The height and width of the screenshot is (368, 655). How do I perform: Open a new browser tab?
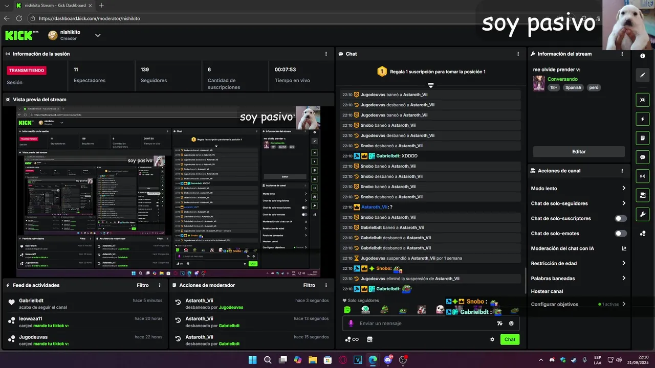coord(101,6)
